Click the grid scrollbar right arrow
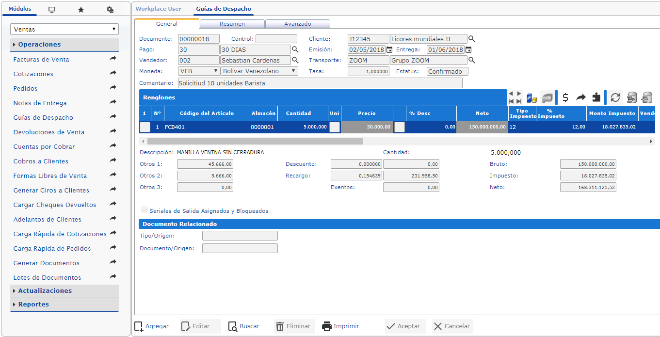660x337 pixels. pyautogui.click(x=652, y=141)
